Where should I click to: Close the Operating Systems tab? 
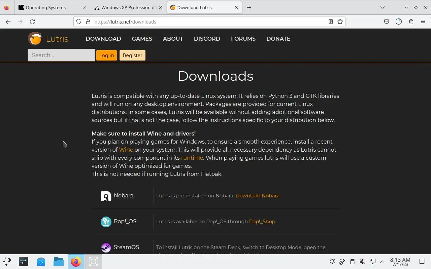[85, 7]
